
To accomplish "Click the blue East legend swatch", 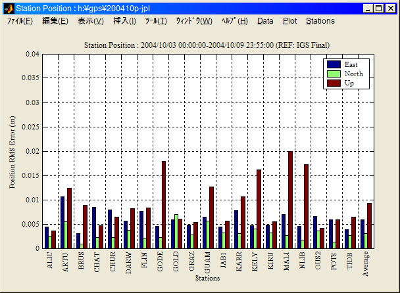I will [x=334, y=64].
